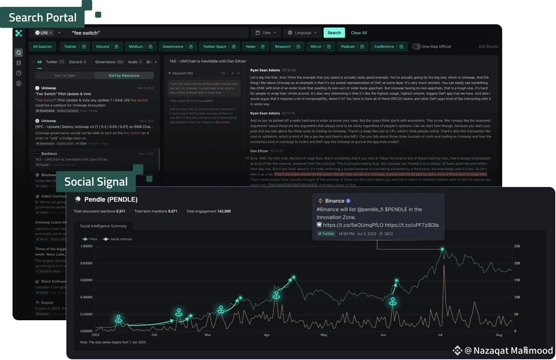This screenshot has width=556, height=360.
Task: Remove the UNI token chip
Action: point(51,33)
